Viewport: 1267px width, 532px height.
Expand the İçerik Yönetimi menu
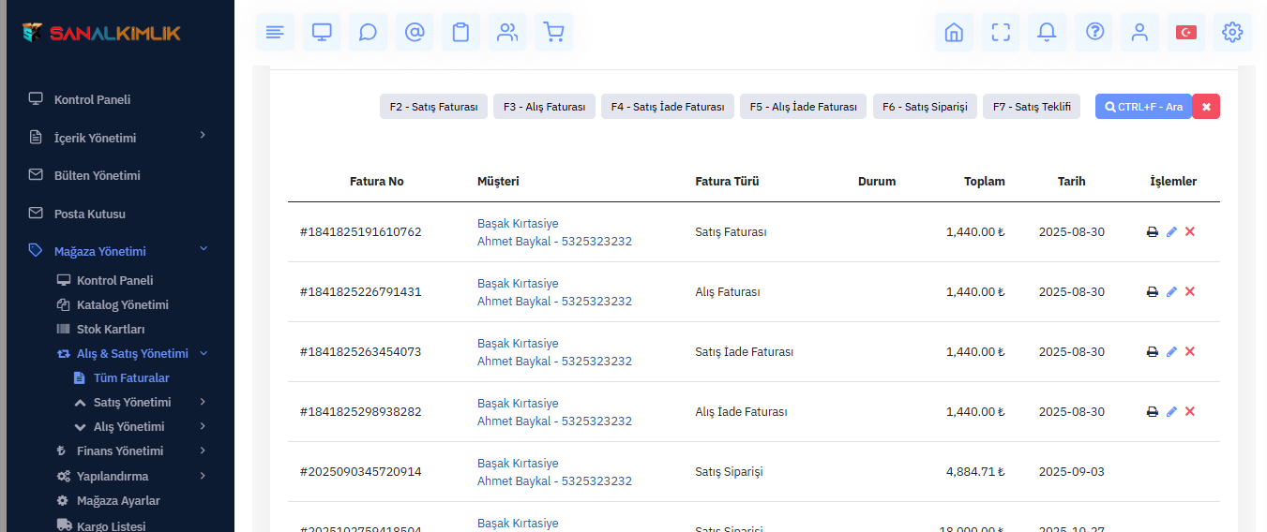95,138
